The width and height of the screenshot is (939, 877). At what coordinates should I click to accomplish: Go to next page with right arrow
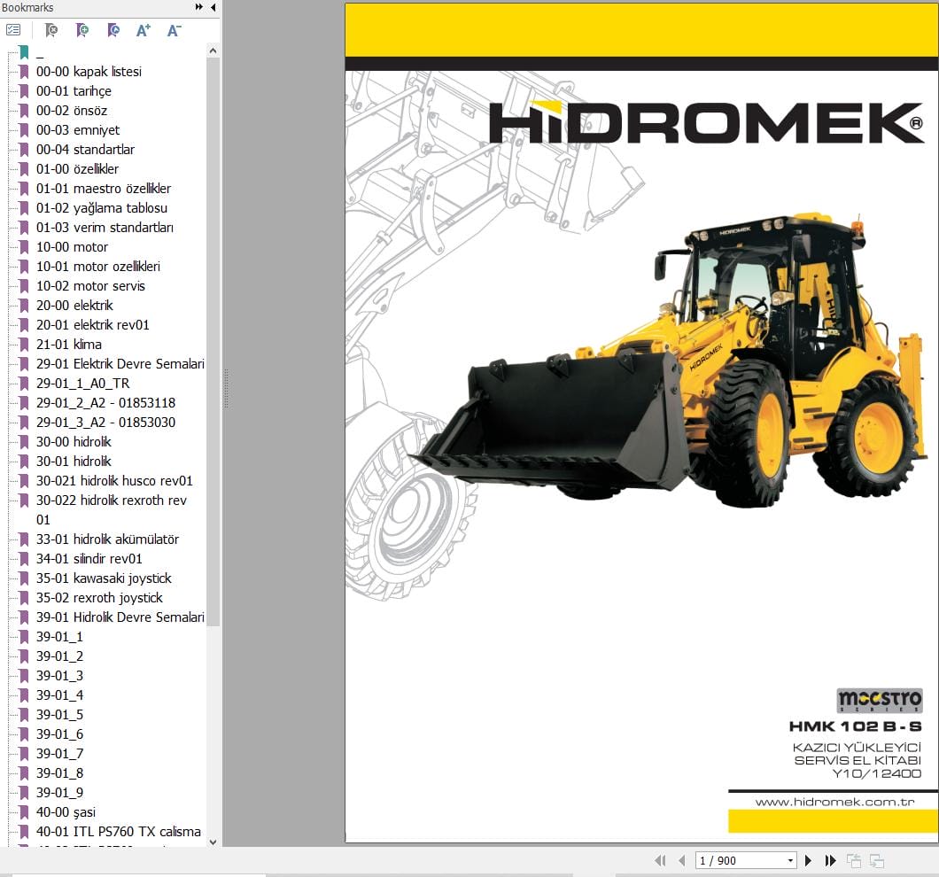click(x=808, y=860)
